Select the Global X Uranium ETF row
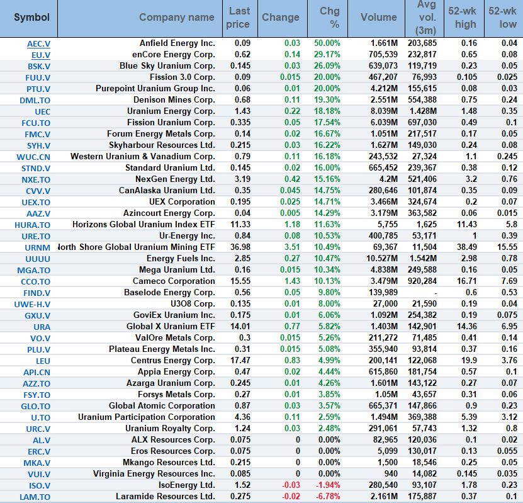The height and width of the screenshot is (503, 523). pyautogui.click(x=177, y=326)
